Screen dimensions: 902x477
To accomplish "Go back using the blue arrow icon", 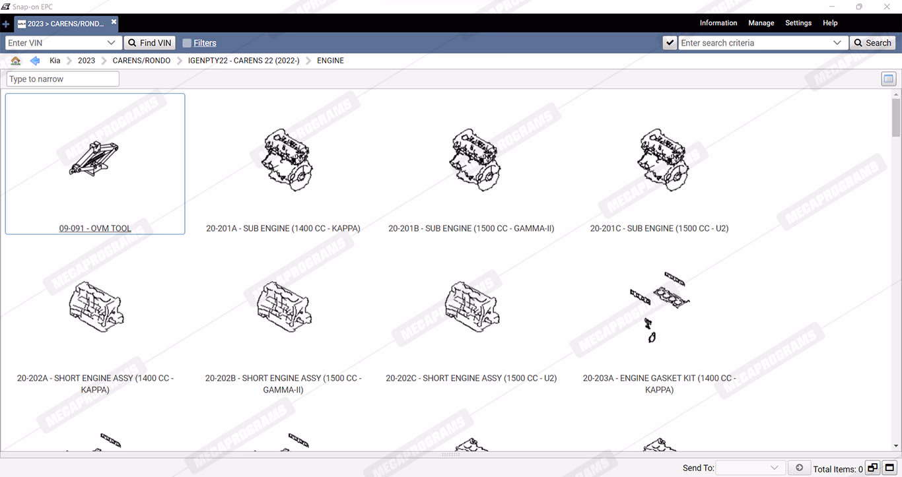I will (35, 61).
